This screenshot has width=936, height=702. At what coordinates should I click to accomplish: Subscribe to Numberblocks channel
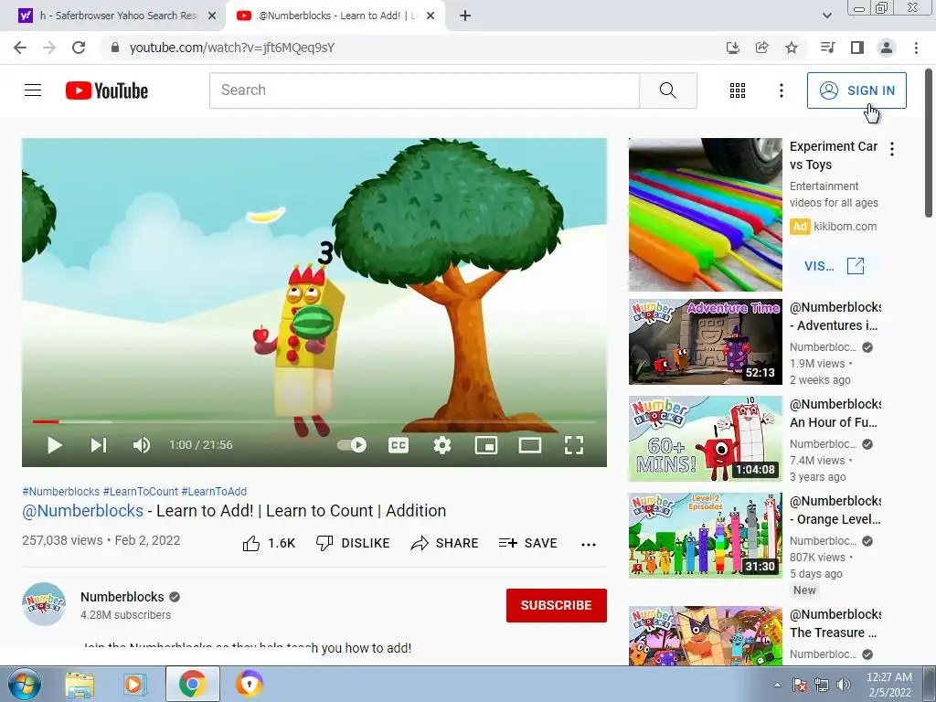pyautogui.click(x=557, y=605)
